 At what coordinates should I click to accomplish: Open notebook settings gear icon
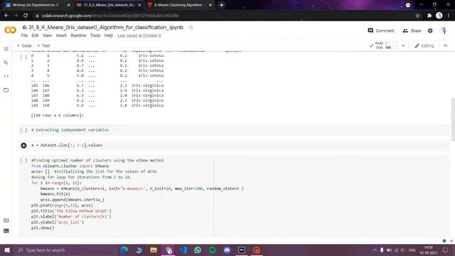430,31
